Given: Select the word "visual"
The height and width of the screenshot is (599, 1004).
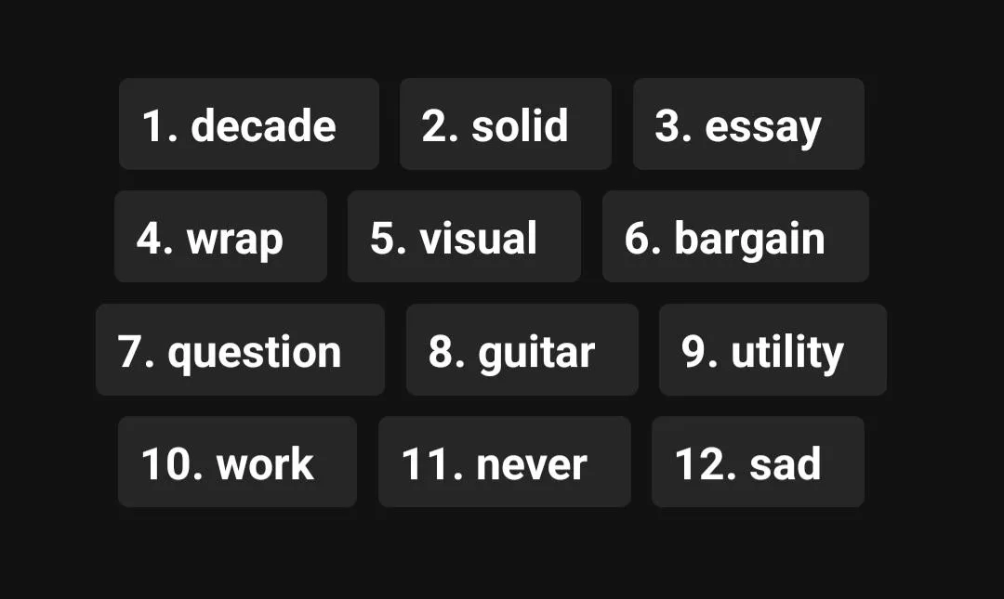Looking at the screenshot, I should point(464,237).
